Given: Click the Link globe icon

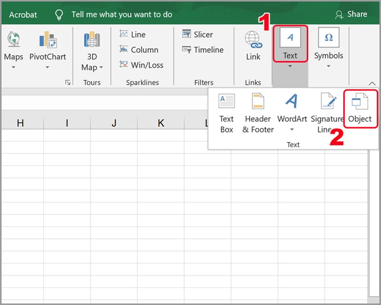Looking at the screenshot, I should (253, 40).
